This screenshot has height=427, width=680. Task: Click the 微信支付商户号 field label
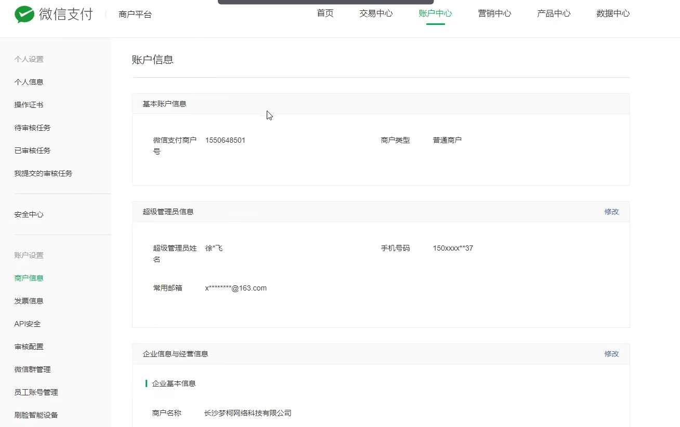pos(175,146)
